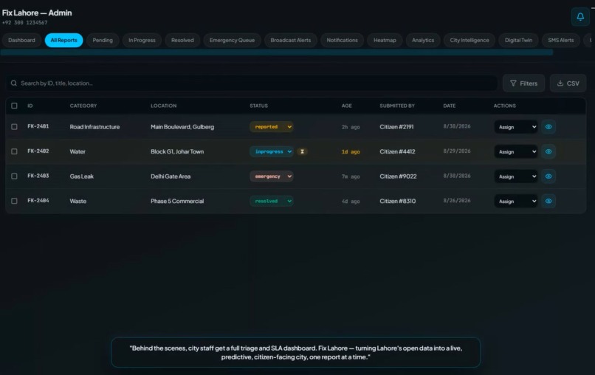
Task: Check the box for report FK-2402
Action: click(x=14, y=151)
